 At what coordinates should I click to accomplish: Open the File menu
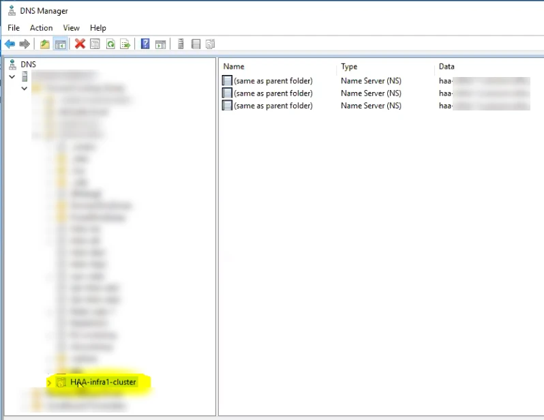pos(14,28)
